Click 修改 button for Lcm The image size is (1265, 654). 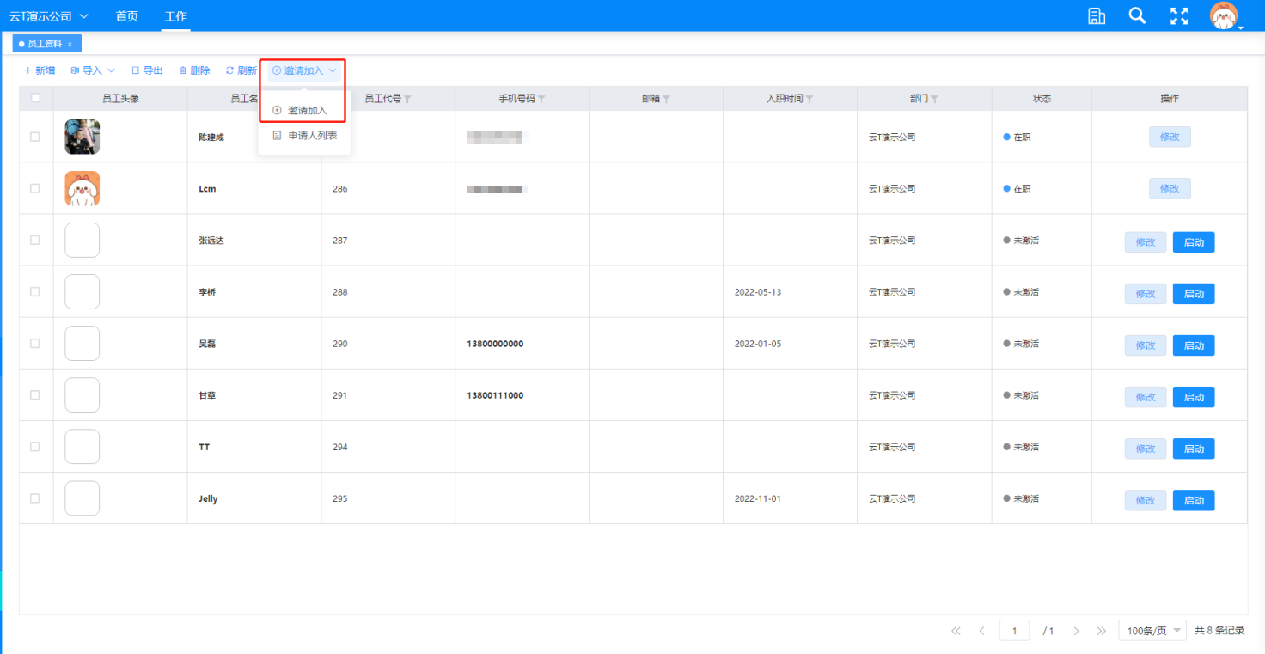(x=1170, y=188)
